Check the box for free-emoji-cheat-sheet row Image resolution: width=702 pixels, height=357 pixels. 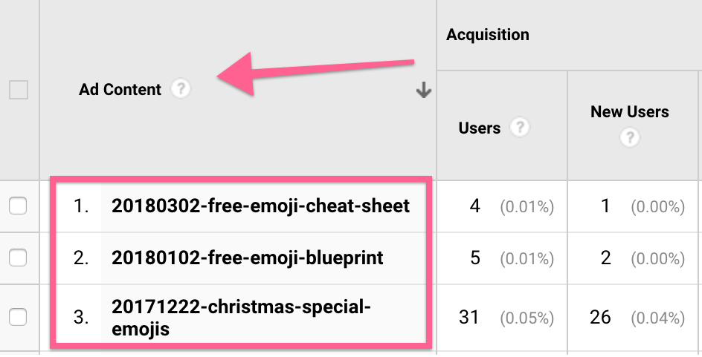[18, 206]
